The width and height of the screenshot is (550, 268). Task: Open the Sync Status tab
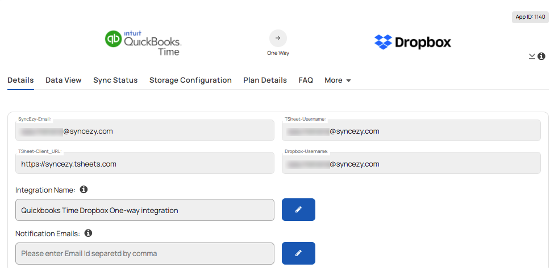coord(115,80)
